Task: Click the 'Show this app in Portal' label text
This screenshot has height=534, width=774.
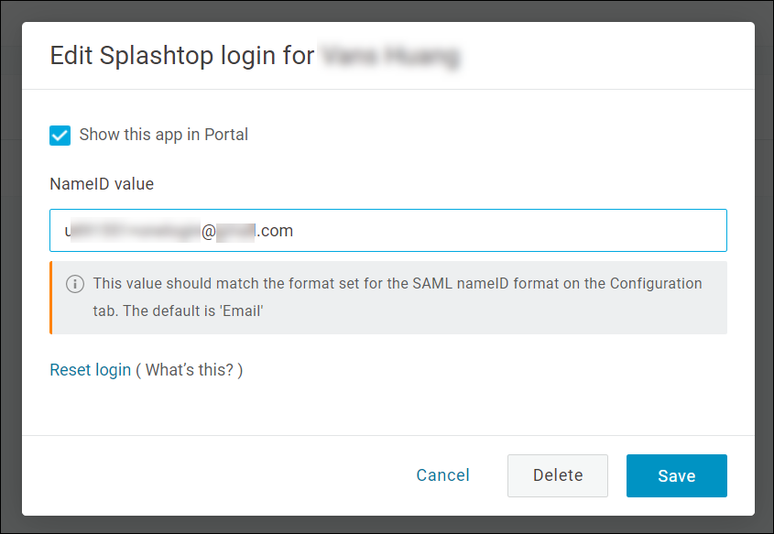Action: 163,135
